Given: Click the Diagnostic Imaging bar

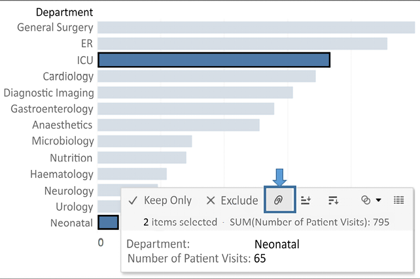Looking at the screenshot, I should tap(195, 92).
